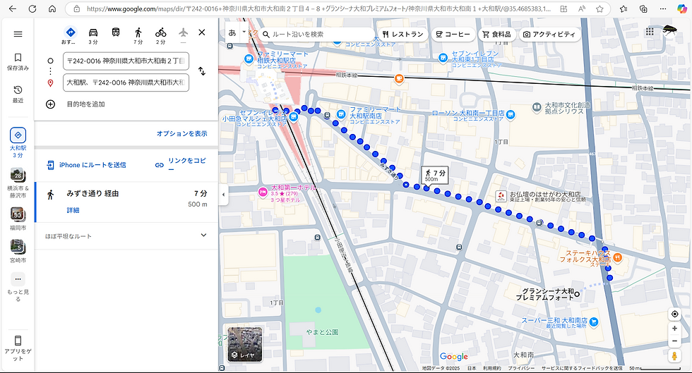
Task: Select the 大和駅 3分 route shortcut
Action: pos(18,142)
